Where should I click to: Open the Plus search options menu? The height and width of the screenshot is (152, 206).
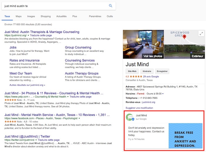75,16
